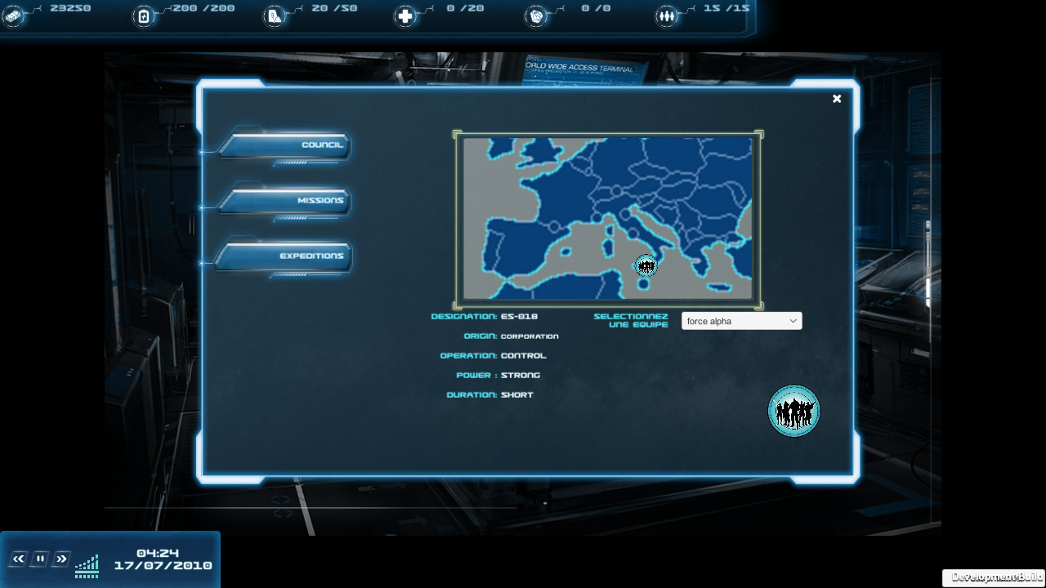Select the mission marker near Sicily
This screenshot has height=588, width=1046.
646,265
